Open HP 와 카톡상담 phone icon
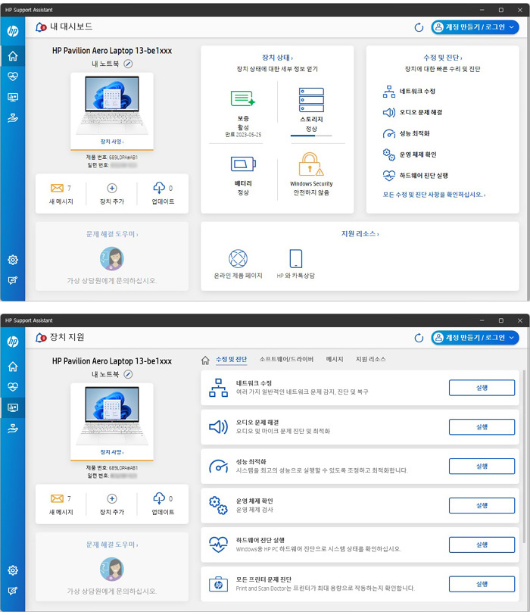530x615 pixels. 295,258
